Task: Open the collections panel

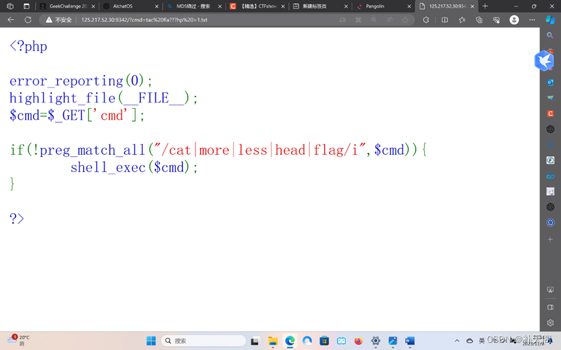Action: click(479, 20)
